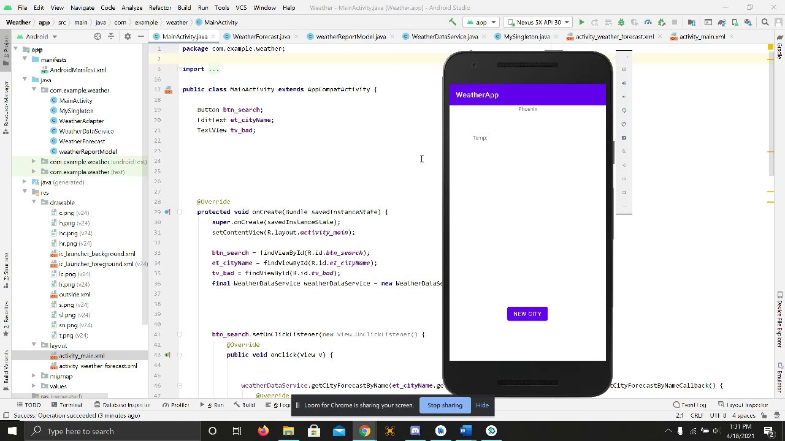Expand the java (generated) folder arrow
The height and width of the screenshot is (441, 785).
point(25,182)
